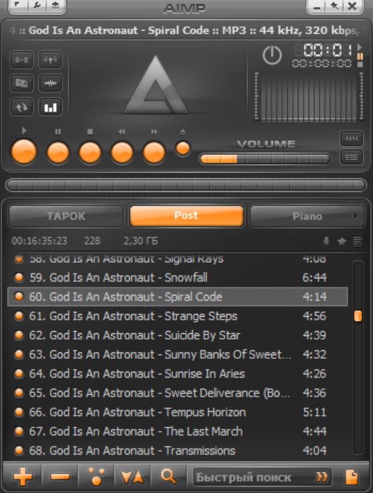Select track 60 Spiral Code
Image resolution: width=373 pixels, height=493 pixels.
[x=178, y=297]
